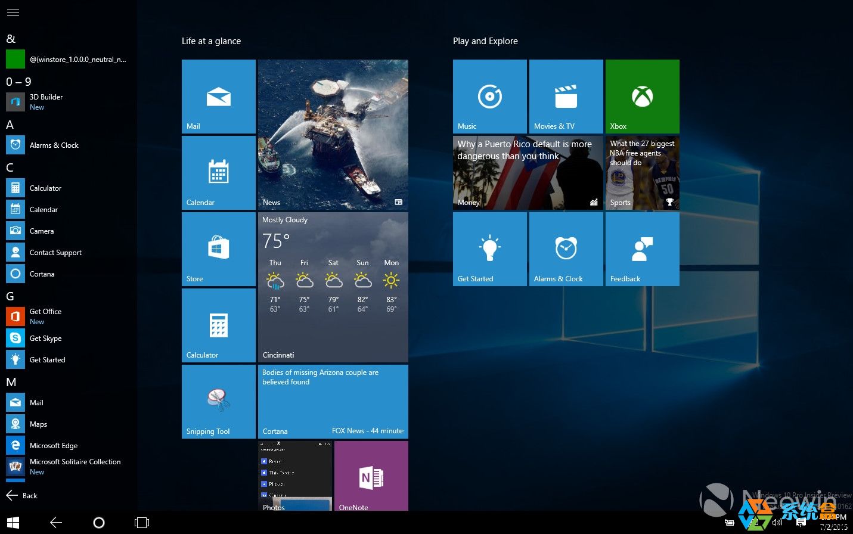Expand the hamburger menu at top left

coord(13,13)
